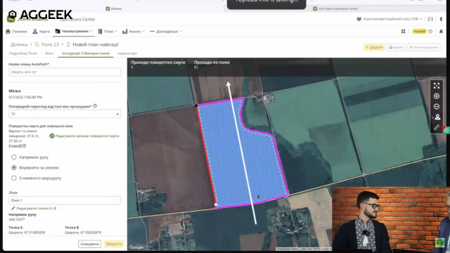Click the map locate position icon
Viewport: 450px width, 253px height.
[x=437, y=117]
